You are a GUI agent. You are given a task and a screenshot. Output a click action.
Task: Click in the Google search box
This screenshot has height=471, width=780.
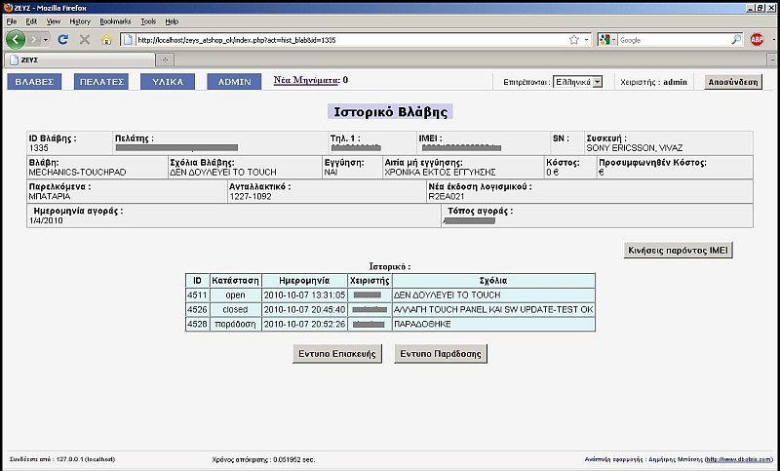coord(674,40)
